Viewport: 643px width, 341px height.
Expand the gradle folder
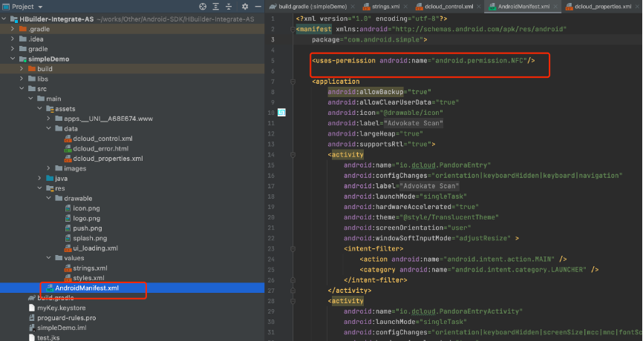click(x=13, y=49)
